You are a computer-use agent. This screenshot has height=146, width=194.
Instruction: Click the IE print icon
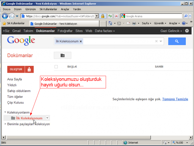pyautogui.click(x=134, y=23)
